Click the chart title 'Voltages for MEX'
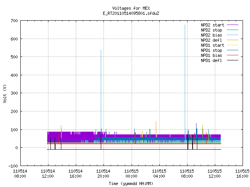The width and height of the screenshot is (250, 187). 131,8
